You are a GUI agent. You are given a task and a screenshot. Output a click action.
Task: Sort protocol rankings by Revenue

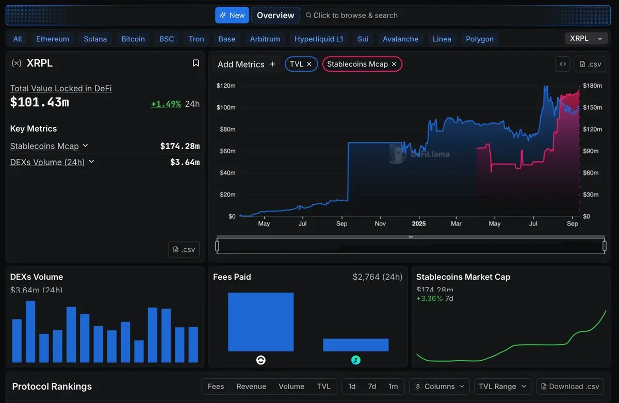coord(251,386)
